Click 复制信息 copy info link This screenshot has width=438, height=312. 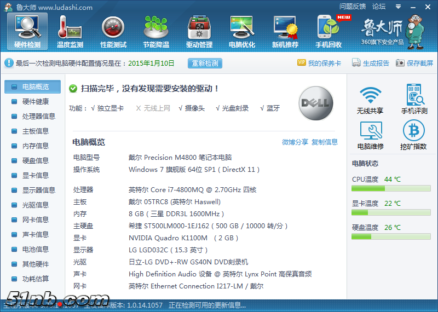(x=325, y=142)
